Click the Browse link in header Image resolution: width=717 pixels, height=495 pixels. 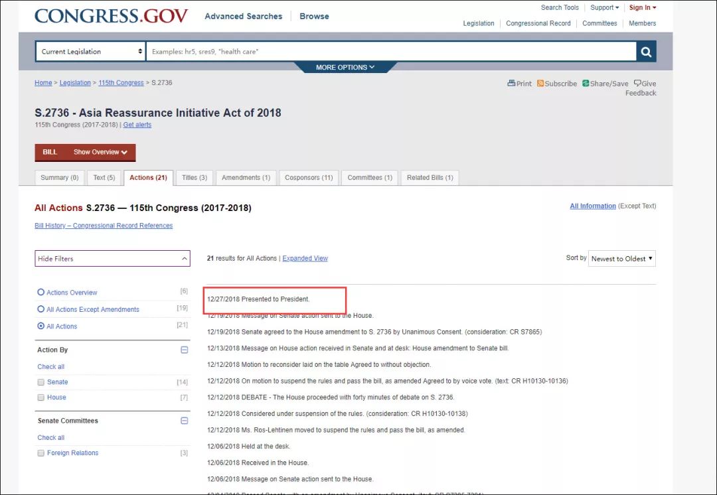[x=314, y=17]
